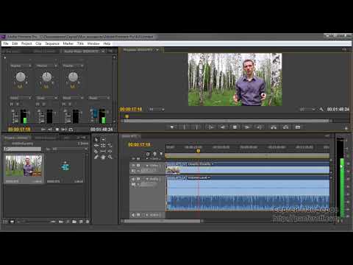This screenshot has width=353, height=265.
Task: Open the Opacity effect dropdown on video clip
Action: pyautogui.click(x=213, y=164)
